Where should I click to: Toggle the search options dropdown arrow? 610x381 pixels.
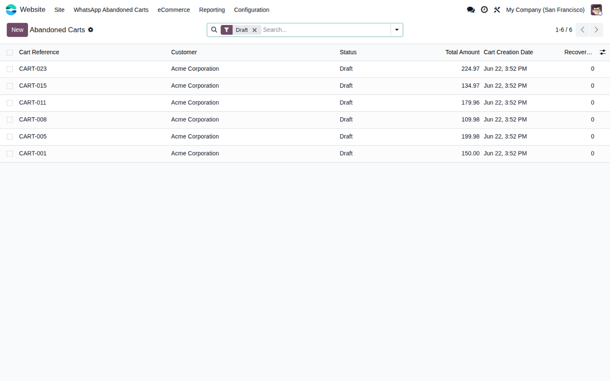pos(397,30)
